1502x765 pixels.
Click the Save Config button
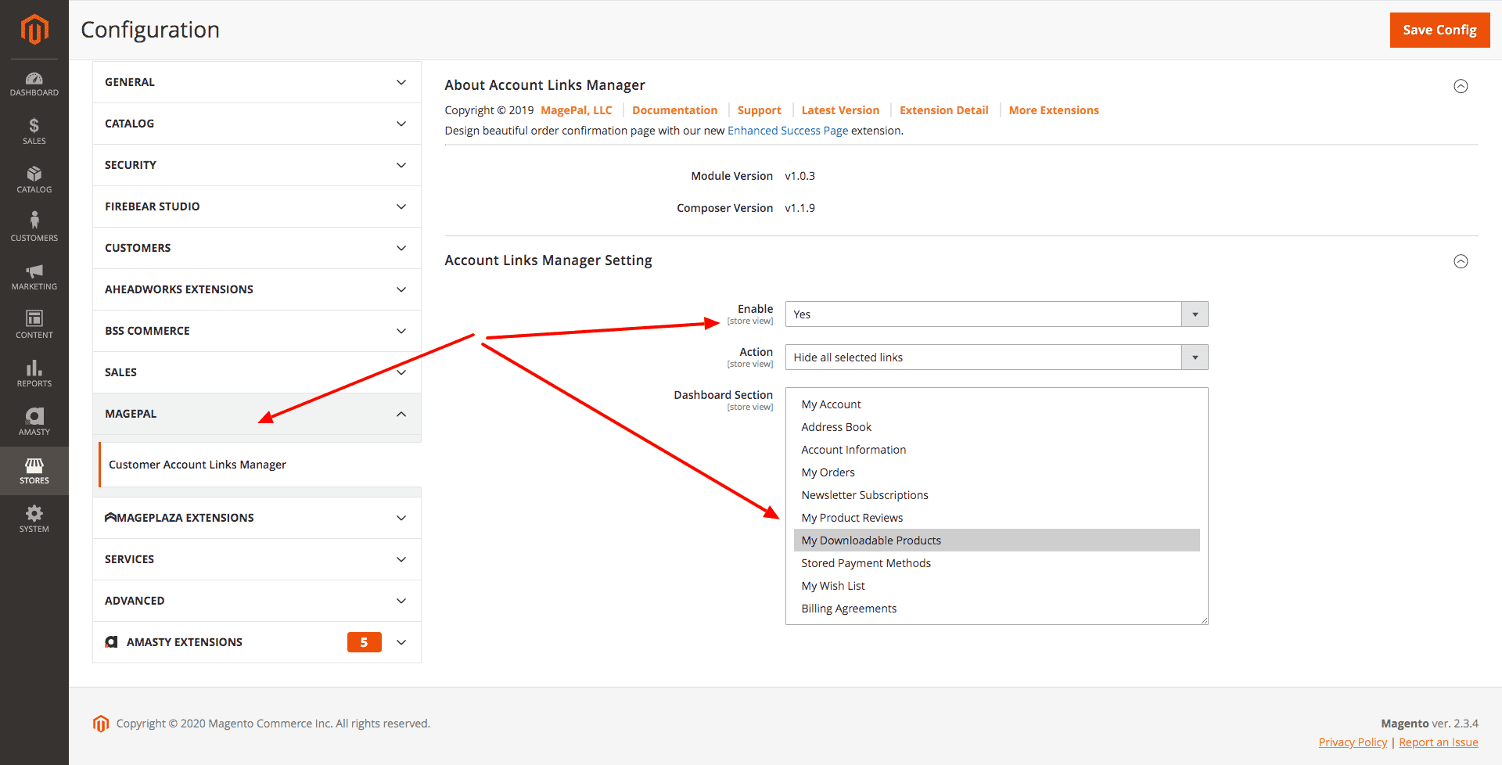tap(1439, 30)
